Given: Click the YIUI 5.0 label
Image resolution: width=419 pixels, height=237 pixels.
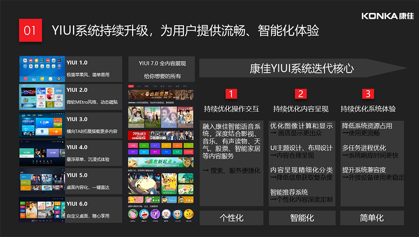Looking at the screenshot, I should (x=77, y=175).
